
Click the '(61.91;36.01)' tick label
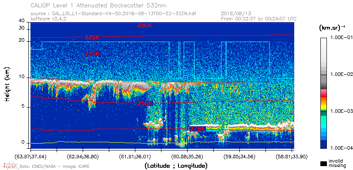point(135,156)
